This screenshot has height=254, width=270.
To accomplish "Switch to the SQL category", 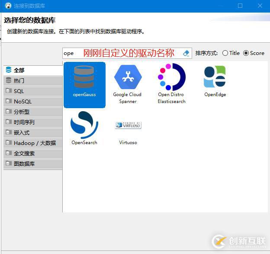I will 33,91.
